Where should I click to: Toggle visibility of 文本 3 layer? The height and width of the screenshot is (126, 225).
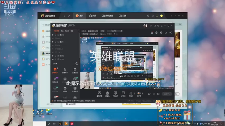(x=53, y=59)
